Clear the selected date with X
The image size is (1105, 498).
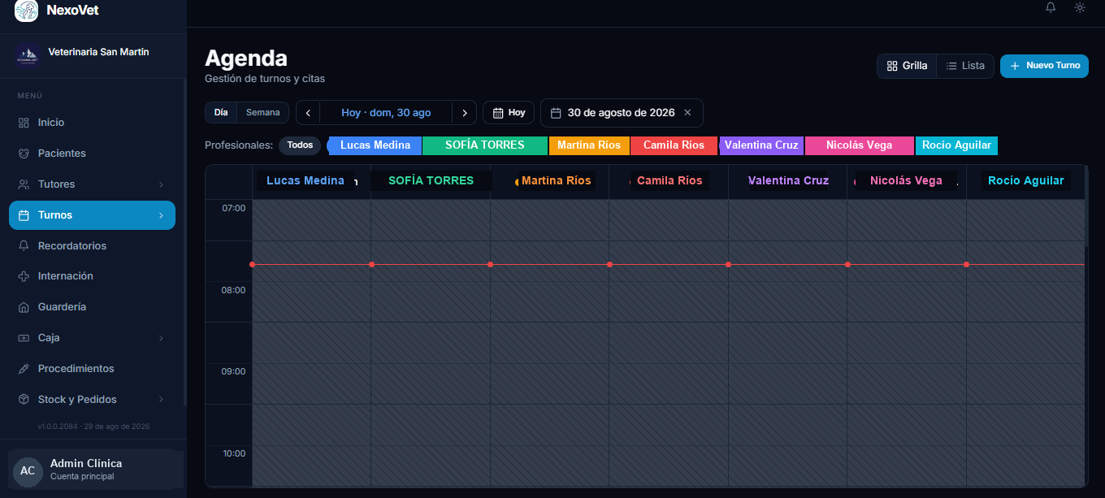(x=687, y=113)
